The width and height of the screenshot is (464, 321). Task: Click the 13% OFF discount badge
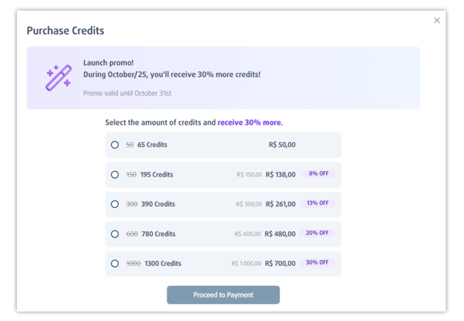coord(318,204)
